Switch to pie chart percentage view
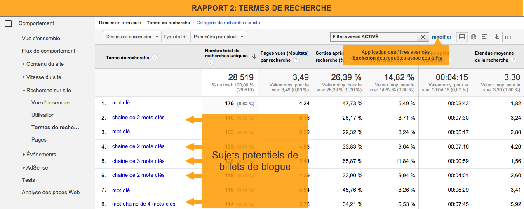 (473, 37)
